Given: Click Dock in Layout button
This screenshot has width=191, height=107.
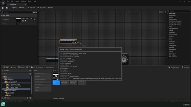Looking at the screenshot, I should [174, 67].
